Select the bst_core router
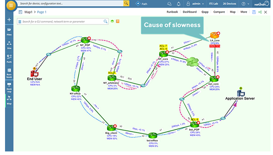 214,79
